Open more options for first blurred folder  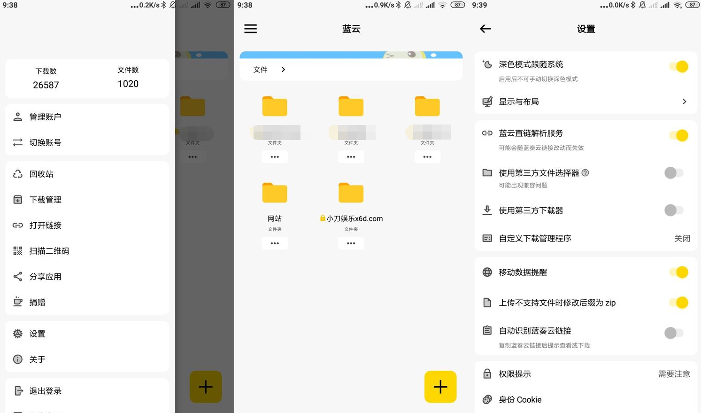pos(275,157)
